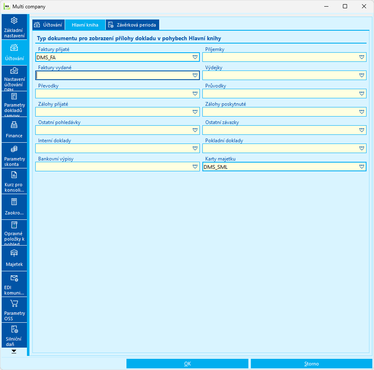Confirm with the OK button
This screenshot has height=370, width=374.
(x=187, y=363)
